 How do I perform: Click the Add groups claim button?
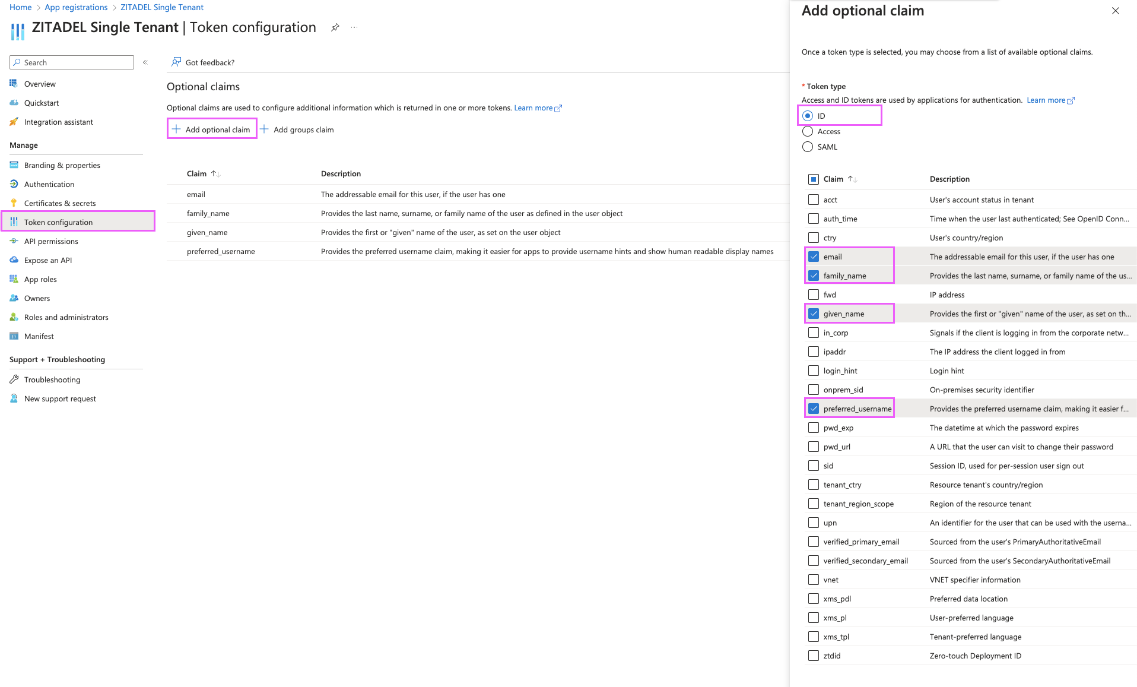(x=298, y=129)
